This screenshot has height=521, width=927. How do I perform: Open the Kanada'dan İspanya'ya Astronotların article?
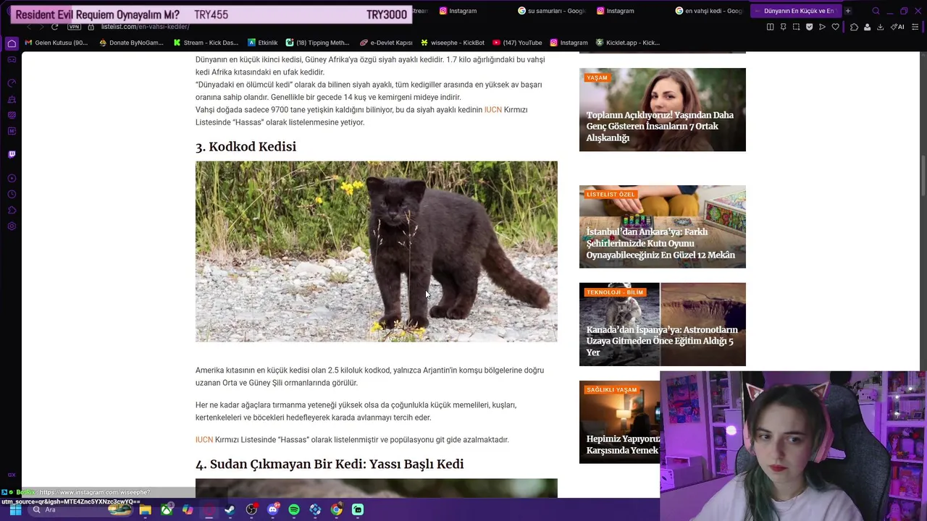click(x=663, y=324)
